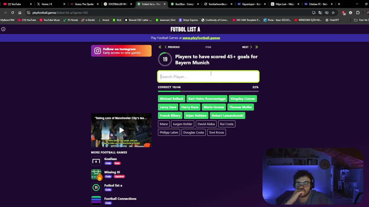
Task: Open the Missing XI game icon
Action: click(96, 174)
